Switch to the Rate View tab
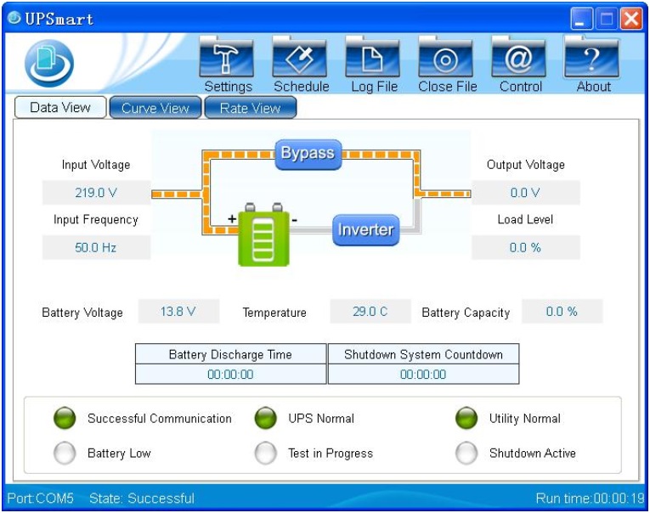 point(251,108)
